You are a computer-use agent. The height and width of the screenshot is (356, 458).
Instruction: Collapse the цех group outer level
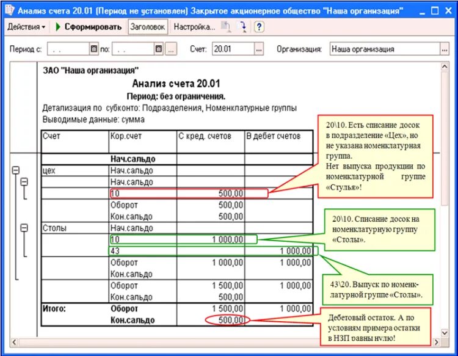click(x=16, y=170)
